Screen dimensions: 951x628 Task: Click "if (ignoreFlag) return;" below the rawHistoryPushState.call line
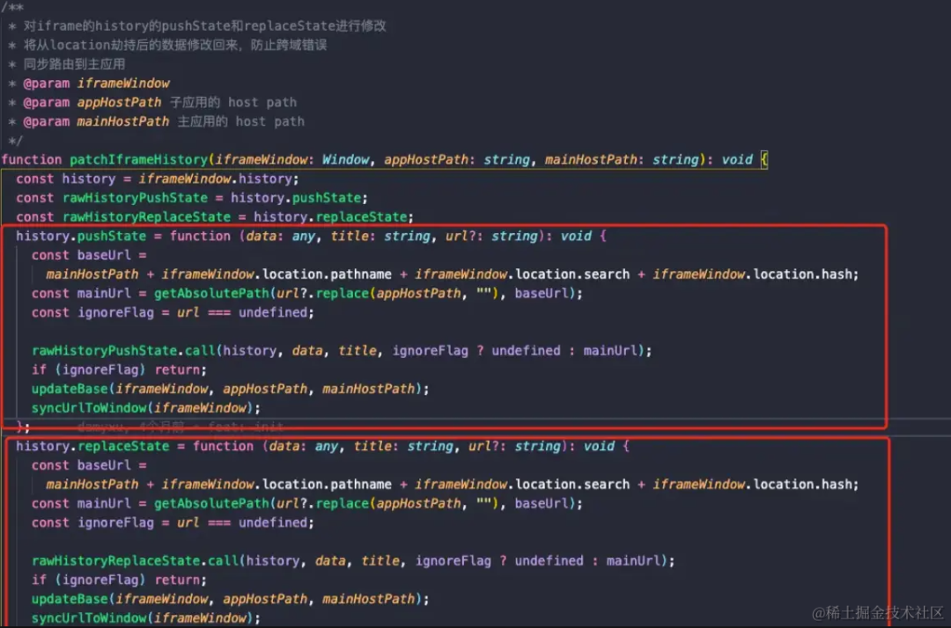[x=120, y=370]
